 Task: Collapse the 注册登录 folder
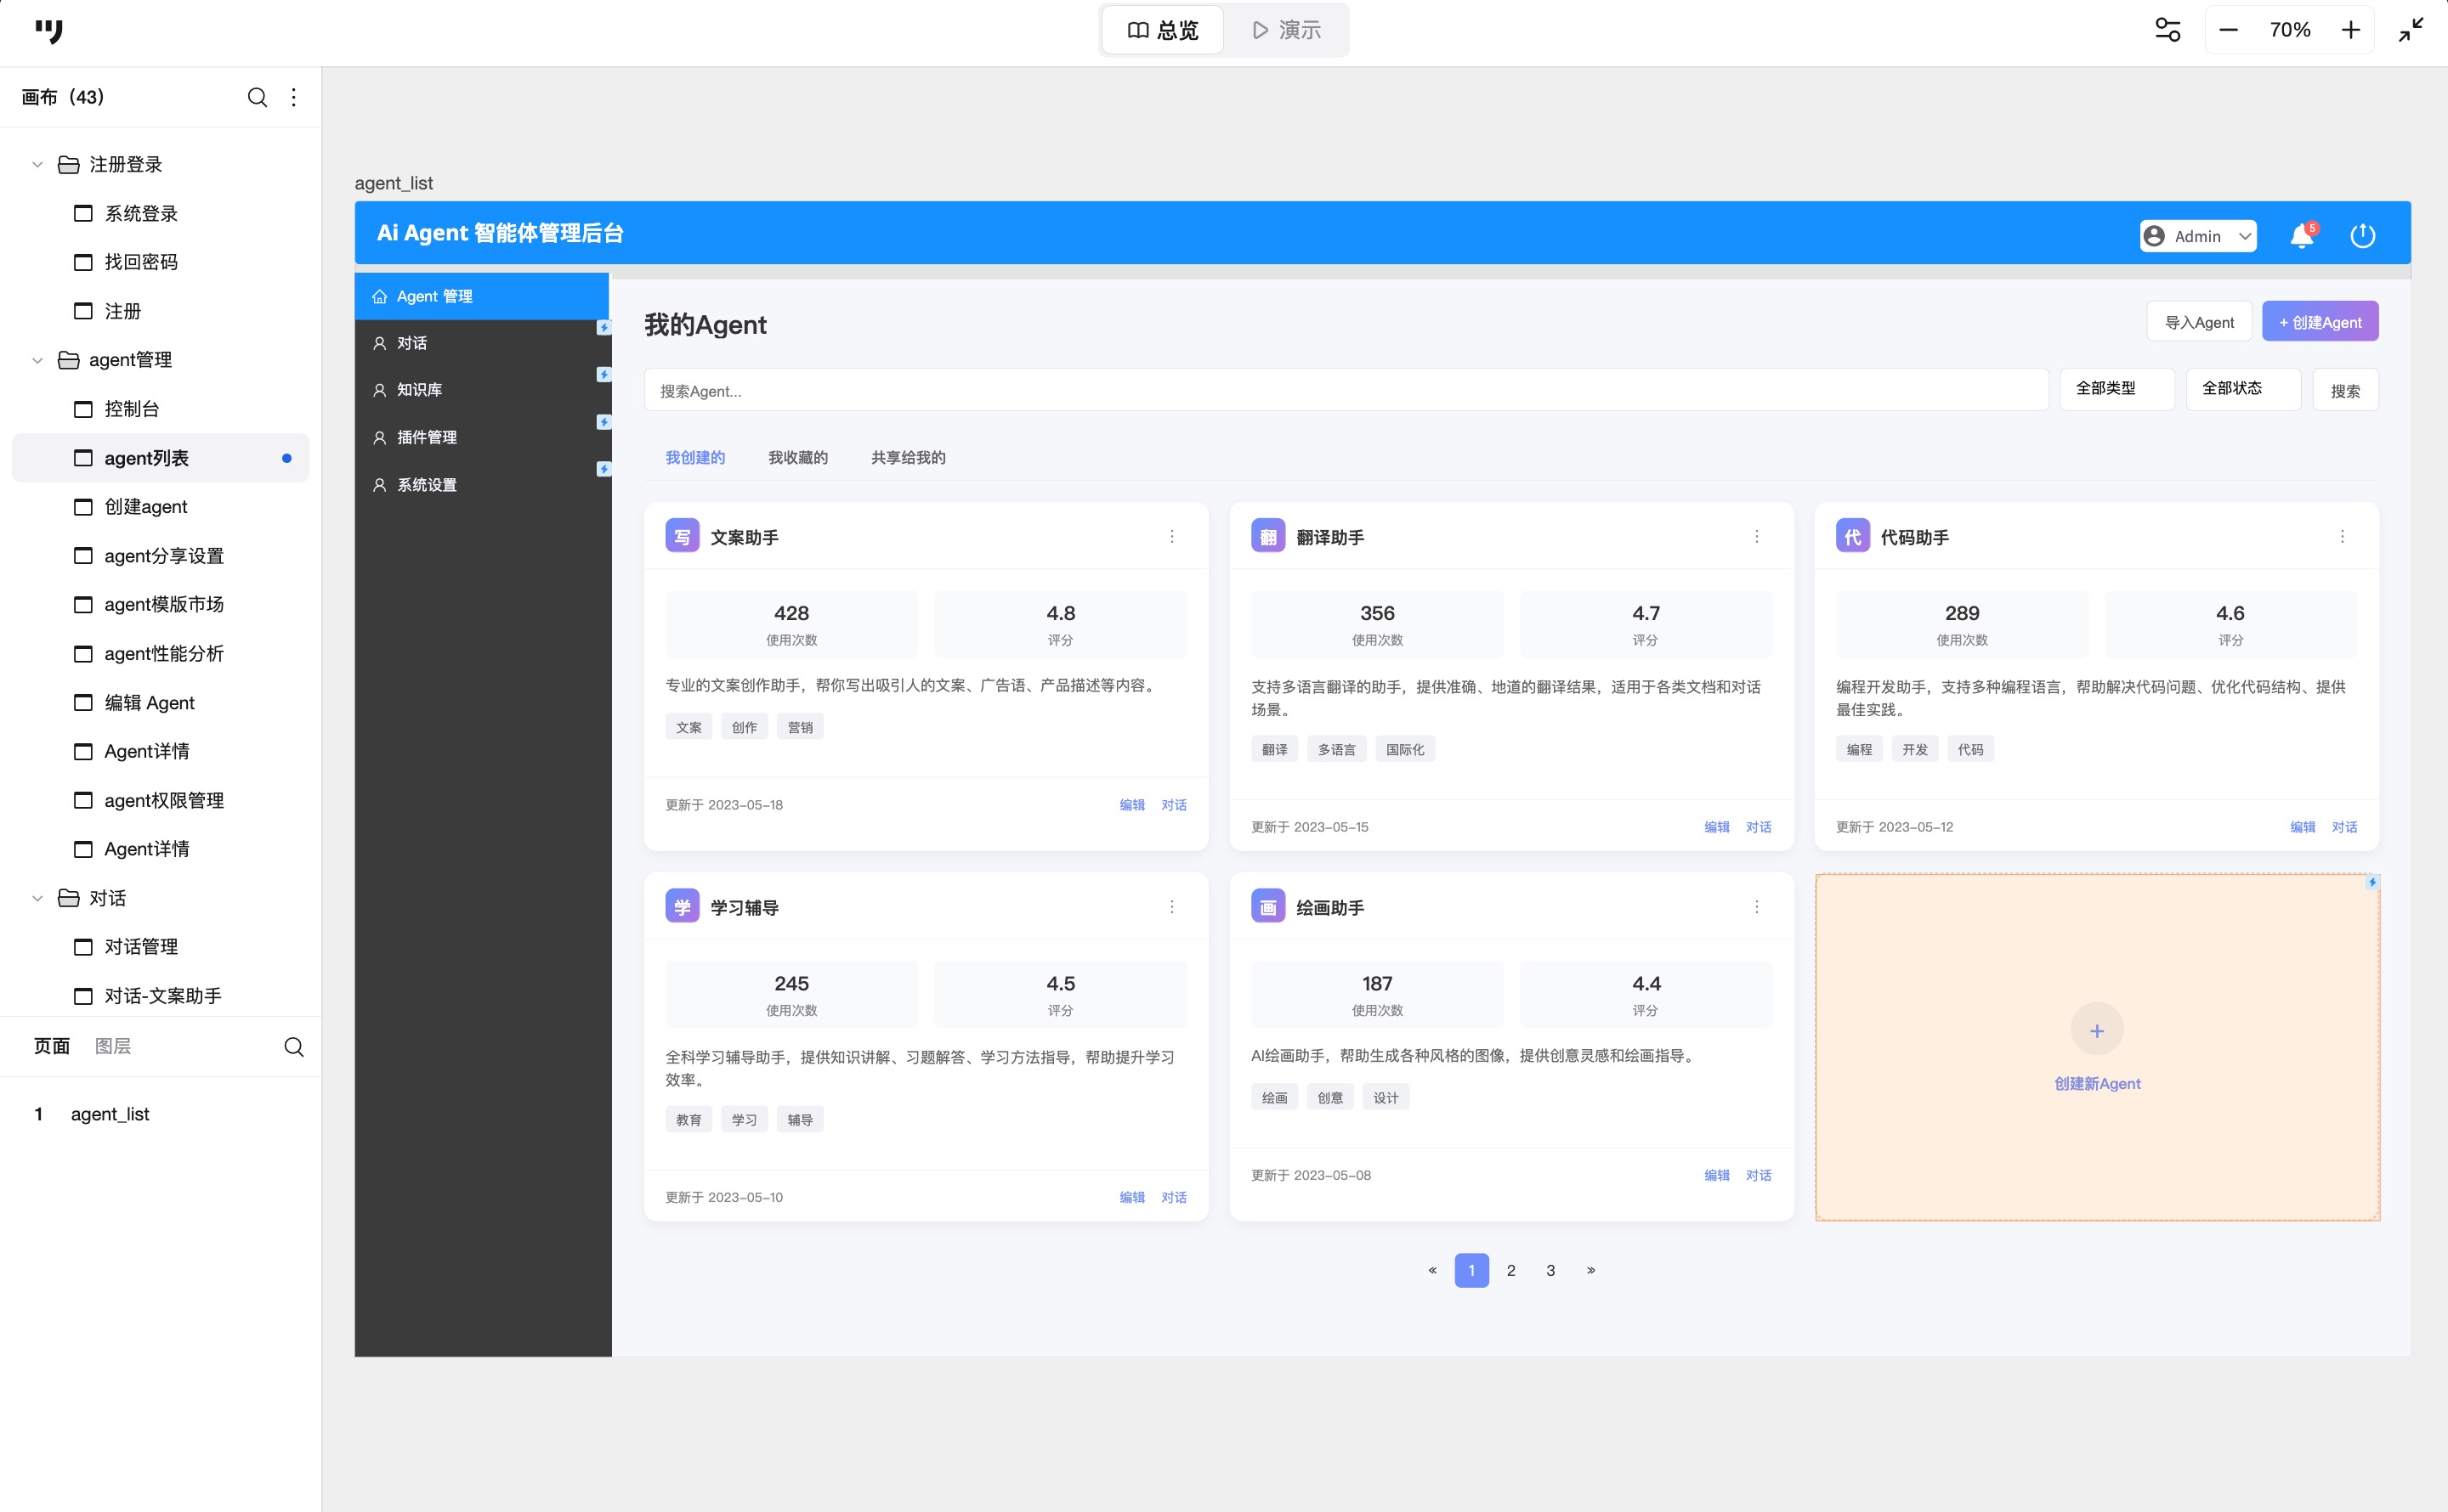point(38,164)
